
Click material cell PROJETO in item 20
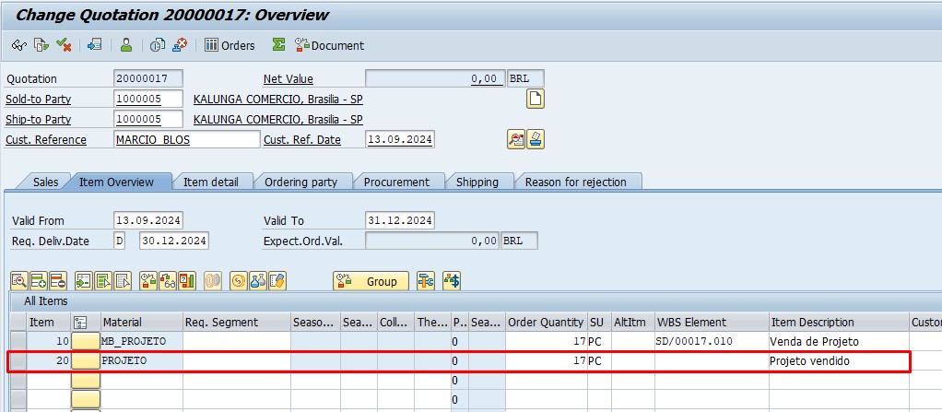point(141,360)
